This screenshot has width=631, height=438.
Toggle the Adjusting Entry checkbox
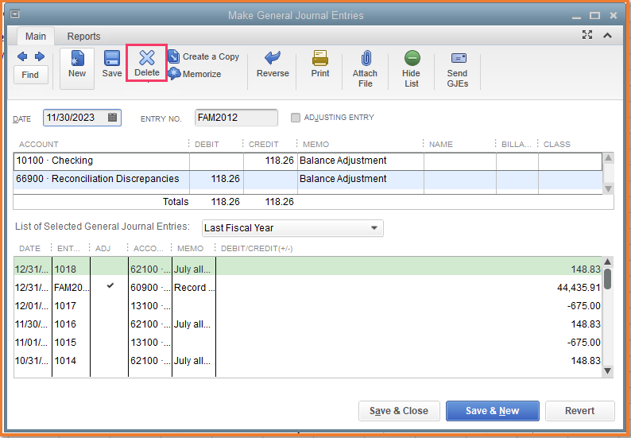(x=296, y=118)
